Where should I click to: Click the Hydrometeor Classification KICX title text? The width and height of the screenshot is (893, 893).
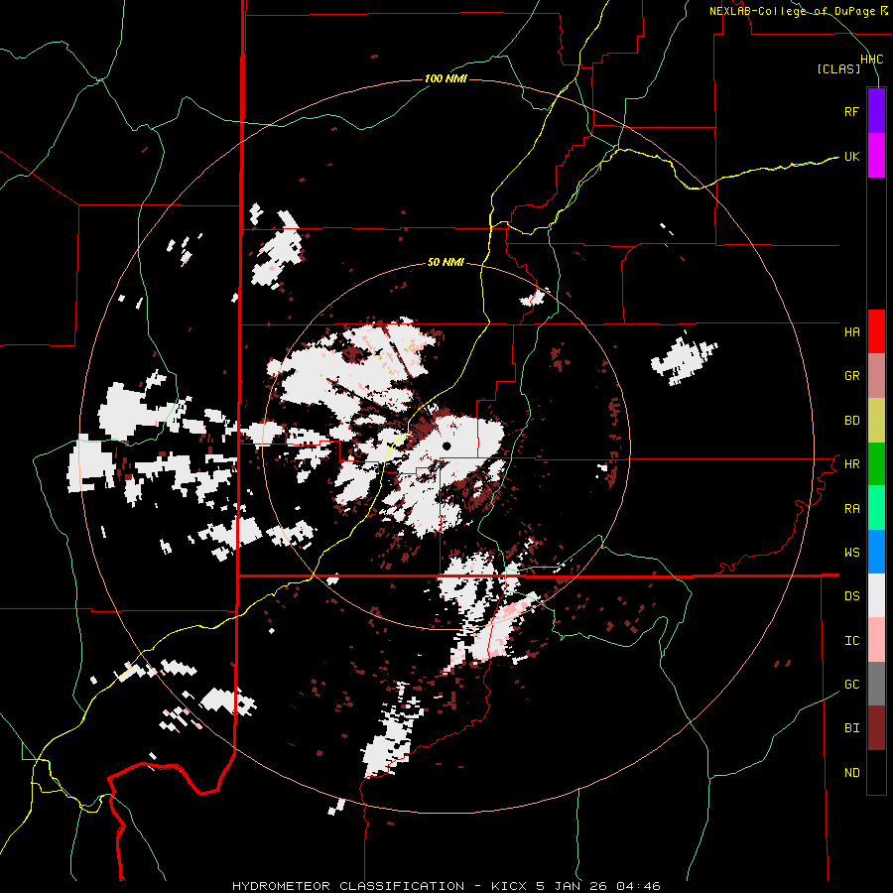446,886
